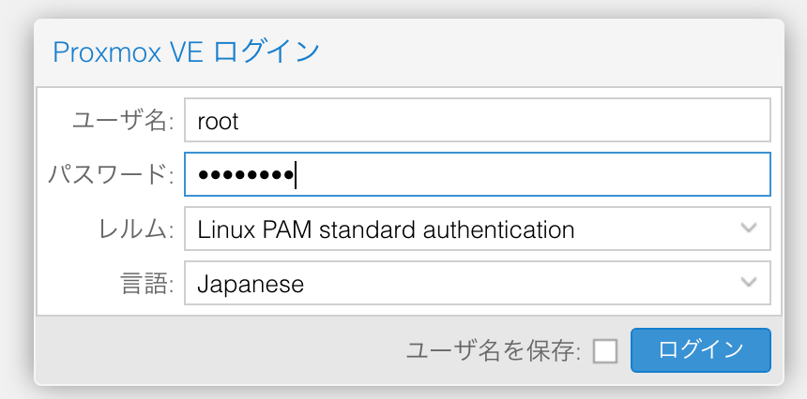Click the ユーザ名 input field containing root

[477, 120]
